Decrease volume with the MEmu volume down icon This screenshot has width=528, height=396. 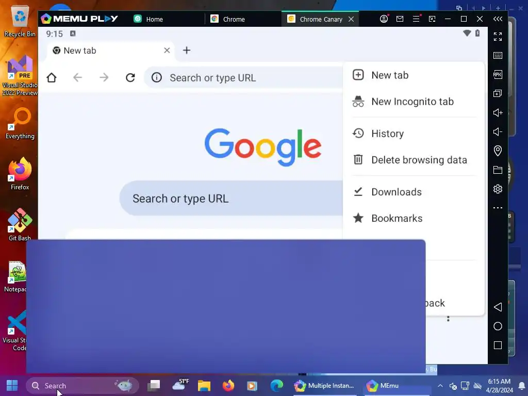[498, 131]
